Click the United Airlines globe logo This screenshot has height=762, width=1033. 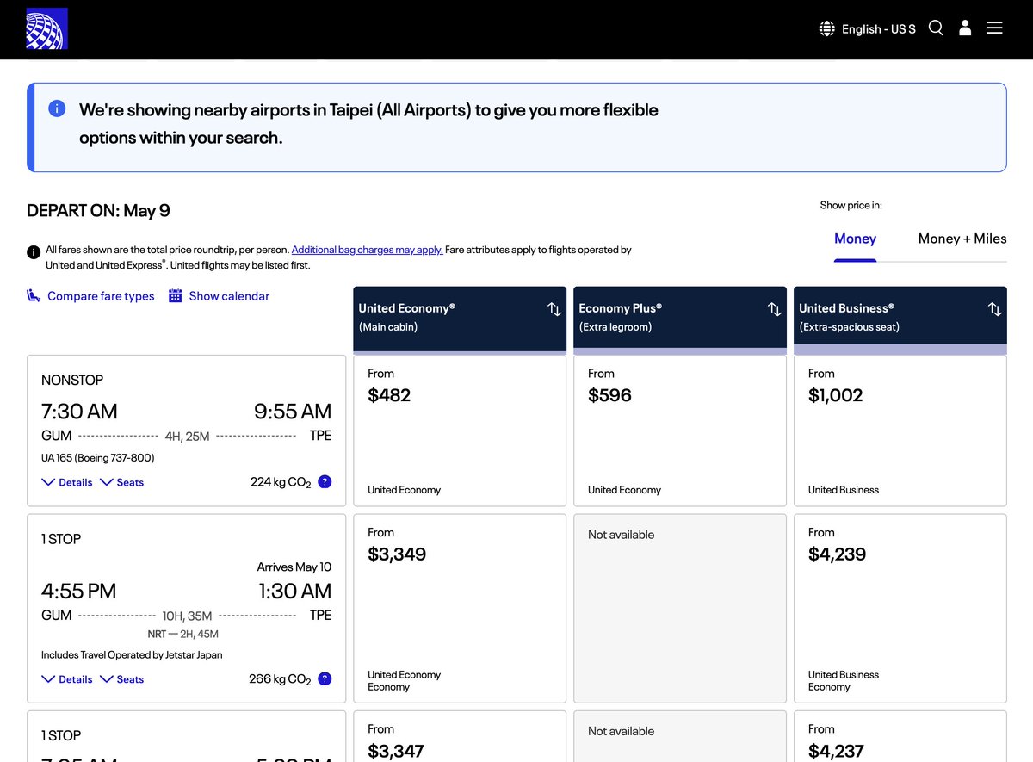coord(46,28)
